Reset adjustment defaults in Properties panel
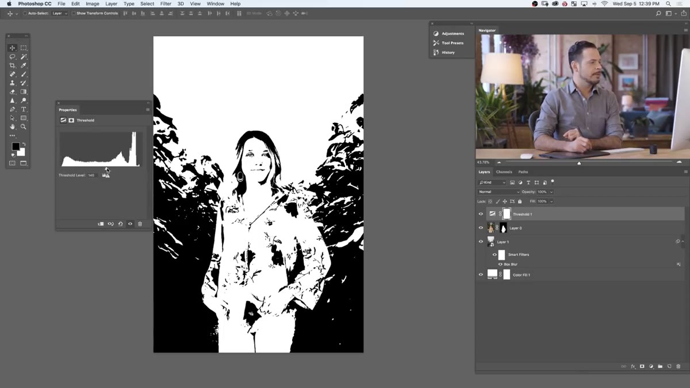Viewport: 690px width, 388px height. tap(120, 224)
